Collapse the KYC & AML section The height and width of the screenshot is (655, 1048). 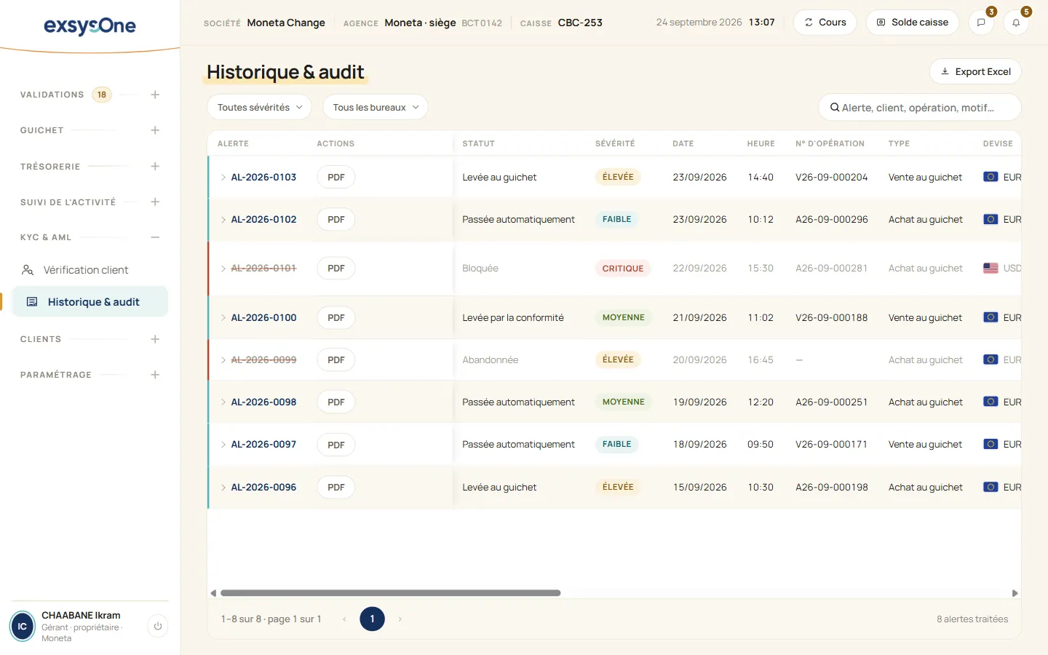coord(155,237)
